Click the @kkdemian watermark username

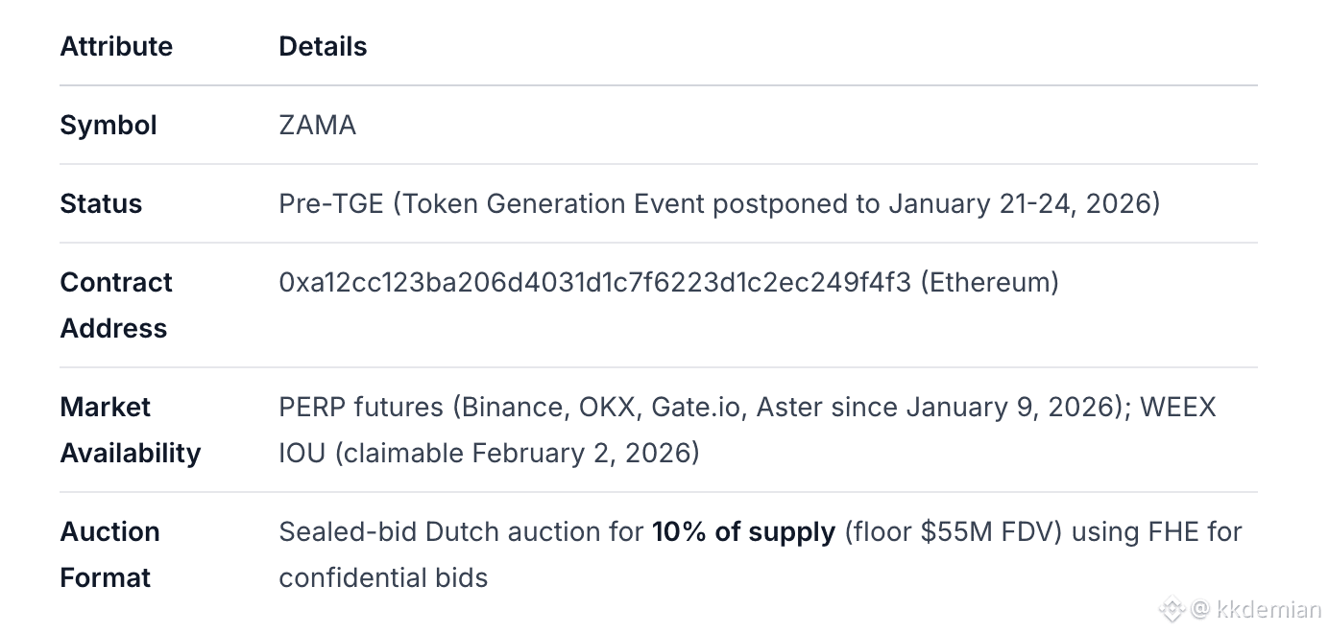tap(1256, 608)
